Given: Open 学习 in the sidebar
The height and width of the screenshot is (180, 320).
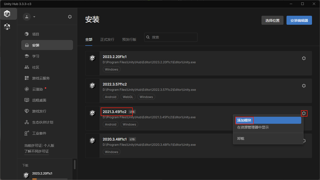Looking at the screenshot, I should click(x=47, y=56).
